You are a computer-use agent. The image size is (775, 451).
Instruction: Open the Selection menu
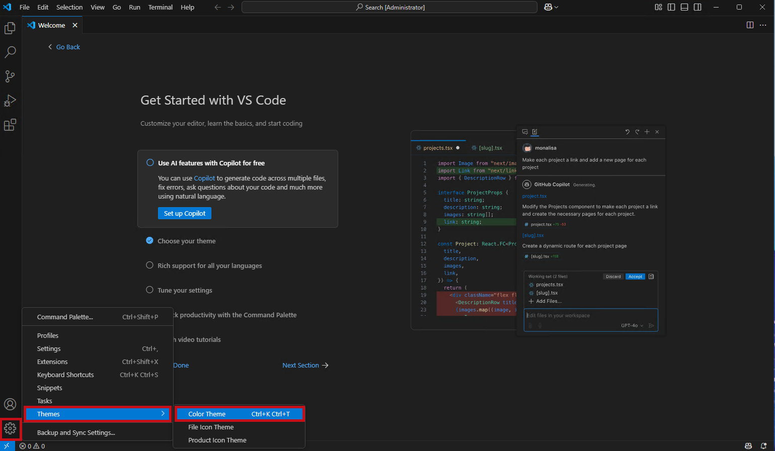[x=69, y=7]
